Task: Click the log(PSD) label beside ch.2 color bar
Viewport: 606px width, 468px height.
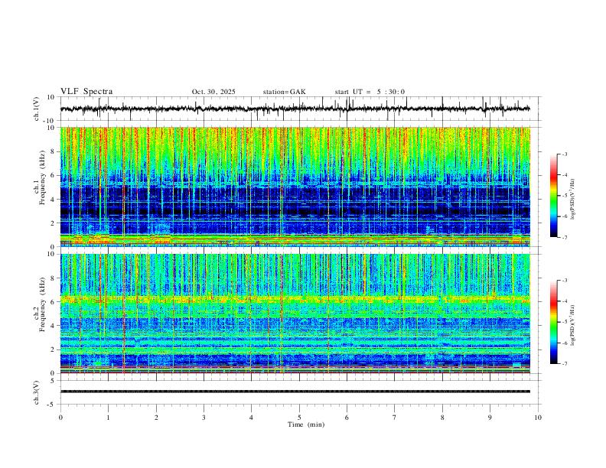Action: tap(573, 325)
